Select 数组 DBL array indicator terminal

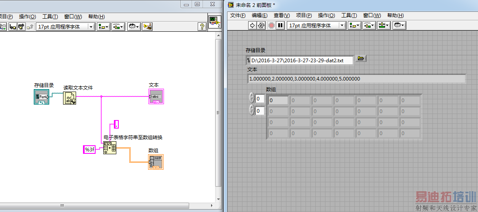coord(156,162)
